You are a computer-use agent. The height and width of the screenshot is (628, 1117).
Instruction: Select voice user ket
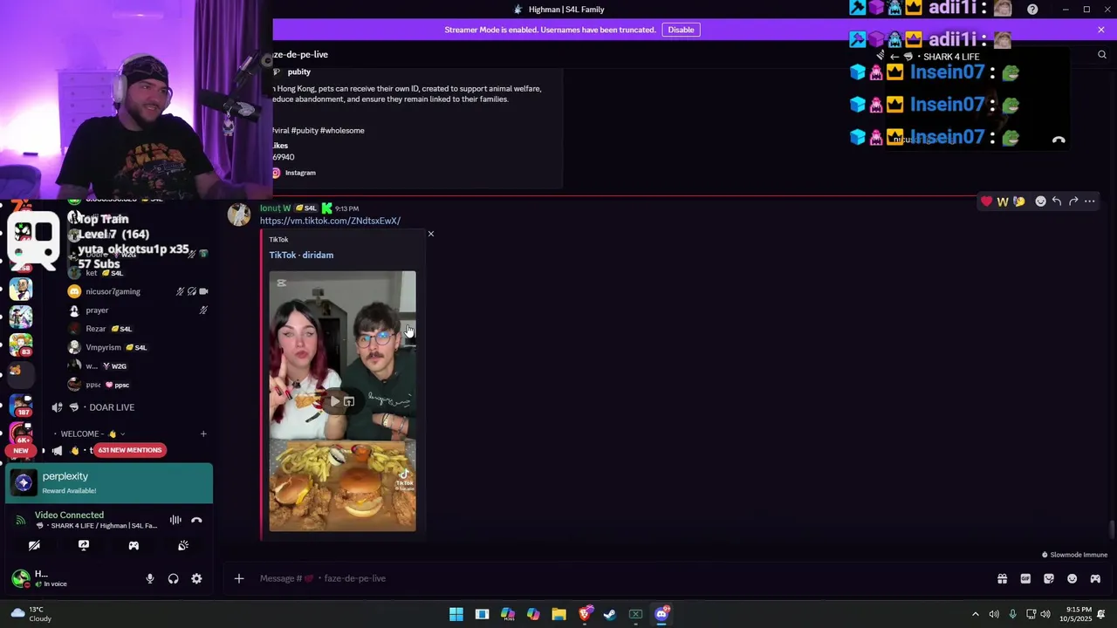point(92,273)
